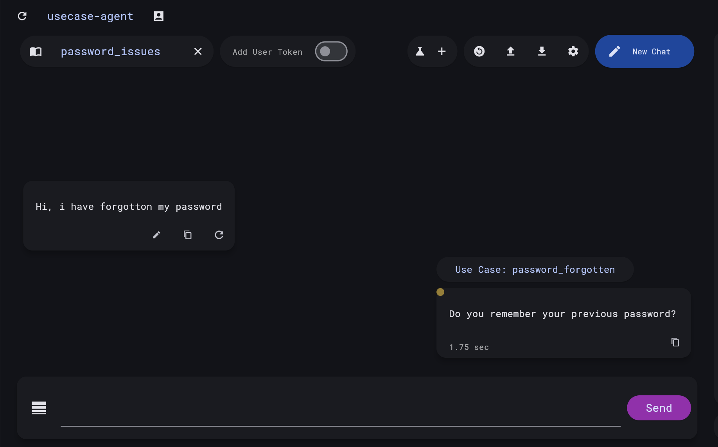Click the Use Case: password_forgotten chip
The width and height of the screenshot is (718, 447).
click(535, 270)
